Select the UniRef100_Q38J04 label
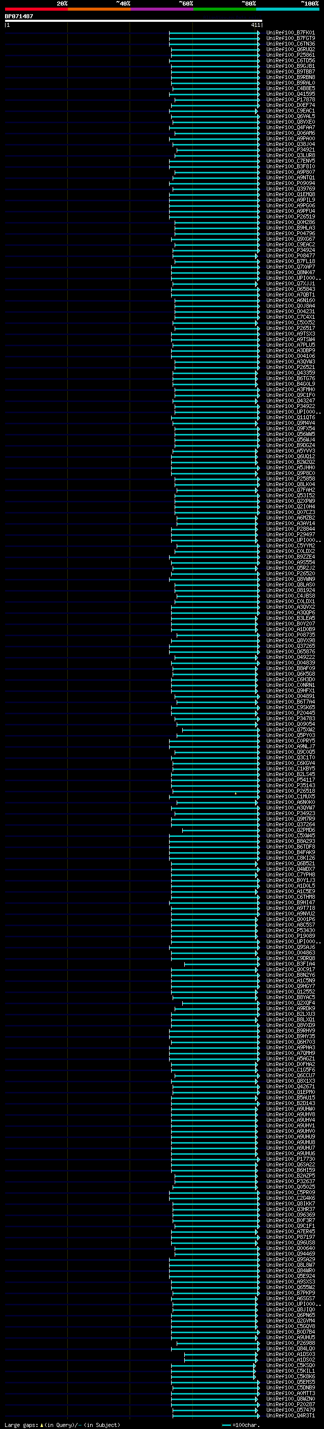 point(291,144)
